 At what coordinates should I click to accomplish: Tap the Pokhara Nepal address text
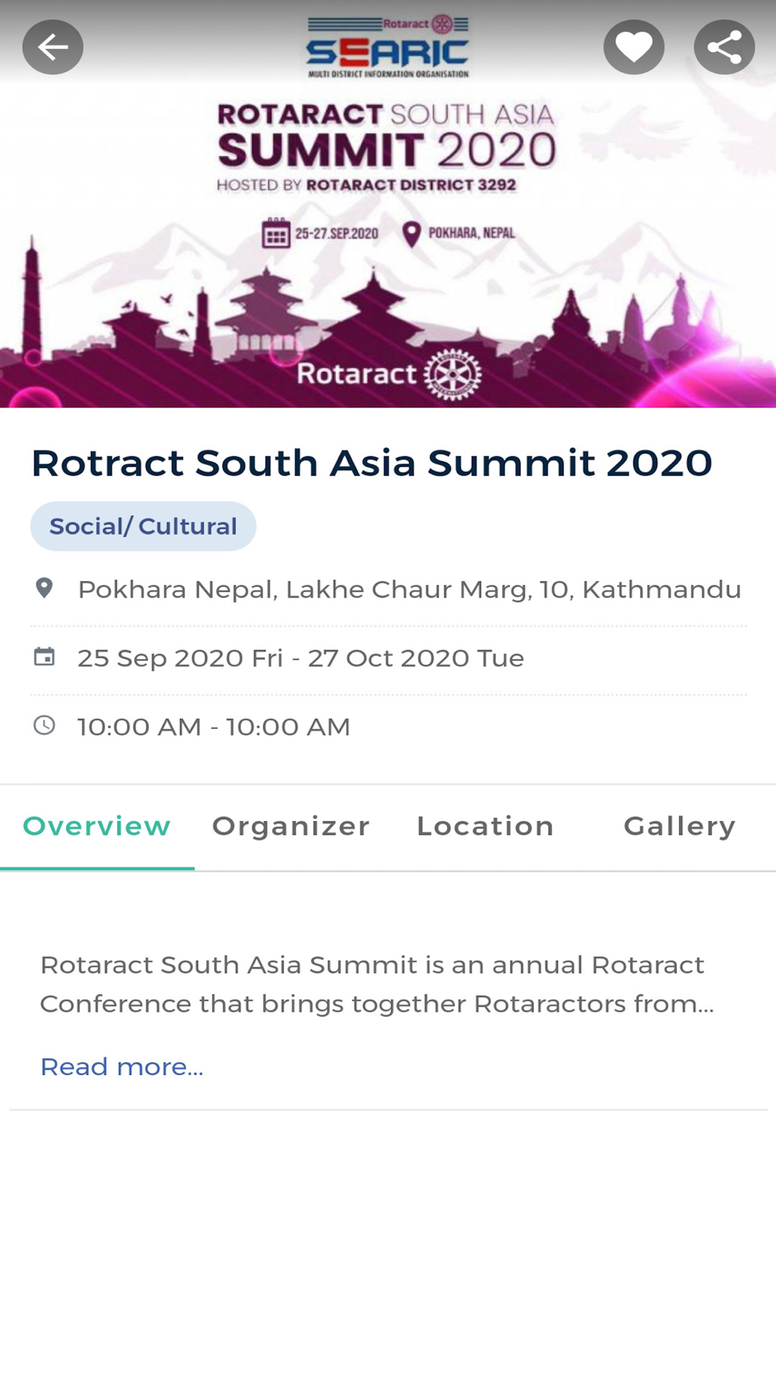point(409,590)
